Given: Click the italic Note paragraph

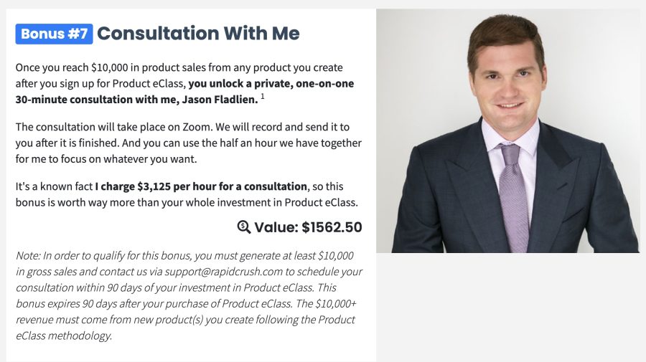Looking at the screenshot, I should [x=189, y=295].
